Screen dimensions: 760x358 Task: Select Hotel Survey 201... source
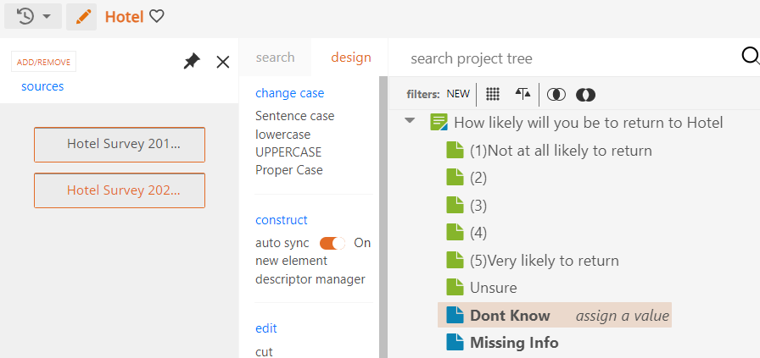[120, 144]
